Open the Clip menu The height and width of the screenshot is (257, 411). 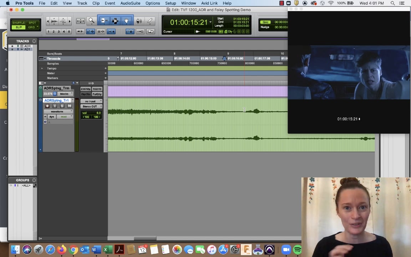pyautogui.click(x=96, y=3)
